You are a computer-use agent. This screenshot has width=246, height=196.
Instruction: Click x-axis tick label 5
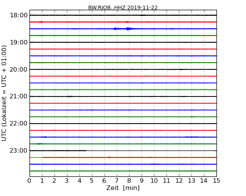(x=92, y=181)
